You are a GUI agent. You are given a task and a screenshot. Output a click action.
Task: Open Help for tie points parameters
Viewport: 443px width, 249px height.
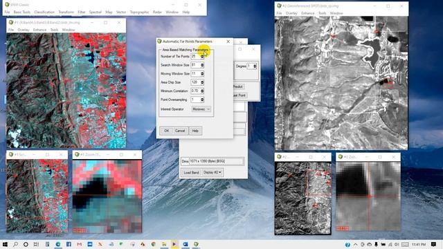195,131
